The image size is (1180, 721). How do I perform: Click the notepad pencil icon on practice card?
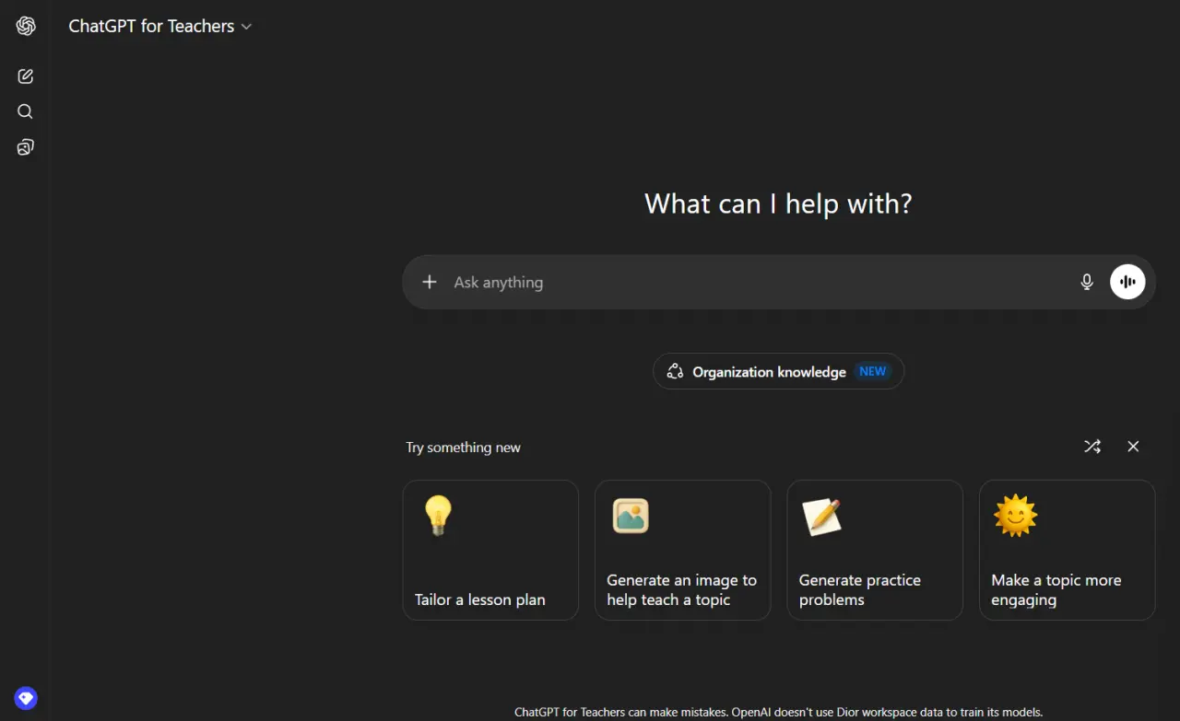click(x=822, y=516)
